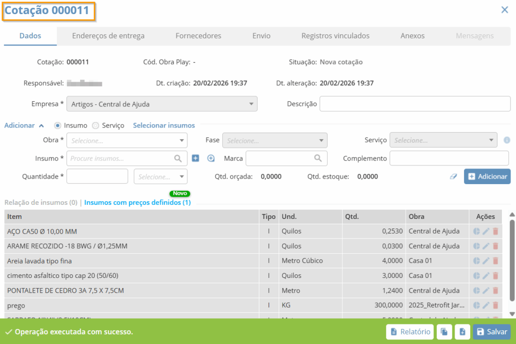516x344 pixels.
Task: Open the unit dropdown beside Quantidade
Action: tap(160, 177)
